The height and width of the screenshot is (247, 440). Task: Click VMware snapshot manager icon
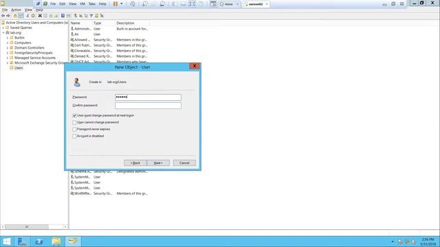(162, 4)
